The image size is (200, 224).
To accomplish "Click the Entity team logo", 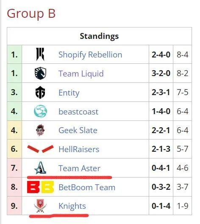I will point(40,92).
